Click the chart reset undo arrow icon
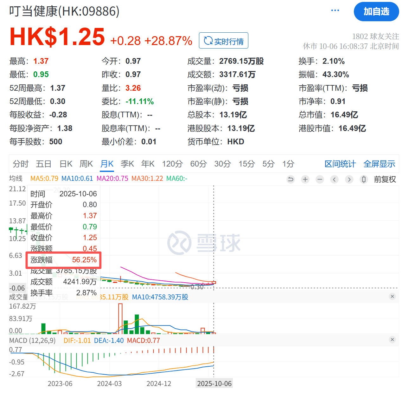The image size is (402, 393). (290, 180)
